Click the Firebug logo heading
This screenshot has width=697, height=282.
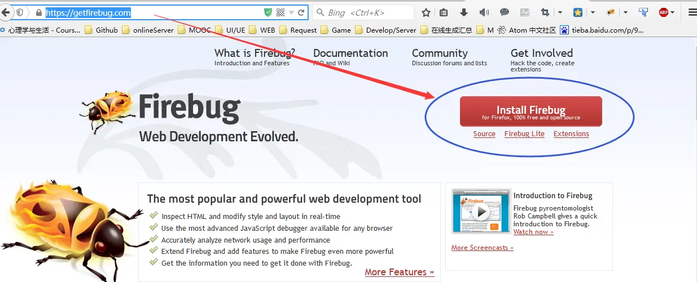click(190, 107)
